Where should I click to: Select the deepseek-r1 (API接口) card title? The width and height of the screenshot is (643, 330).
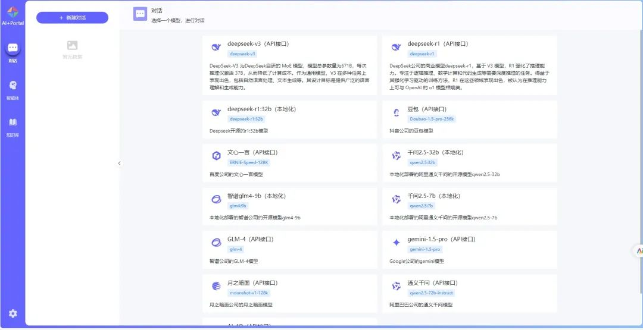[438, 43]
